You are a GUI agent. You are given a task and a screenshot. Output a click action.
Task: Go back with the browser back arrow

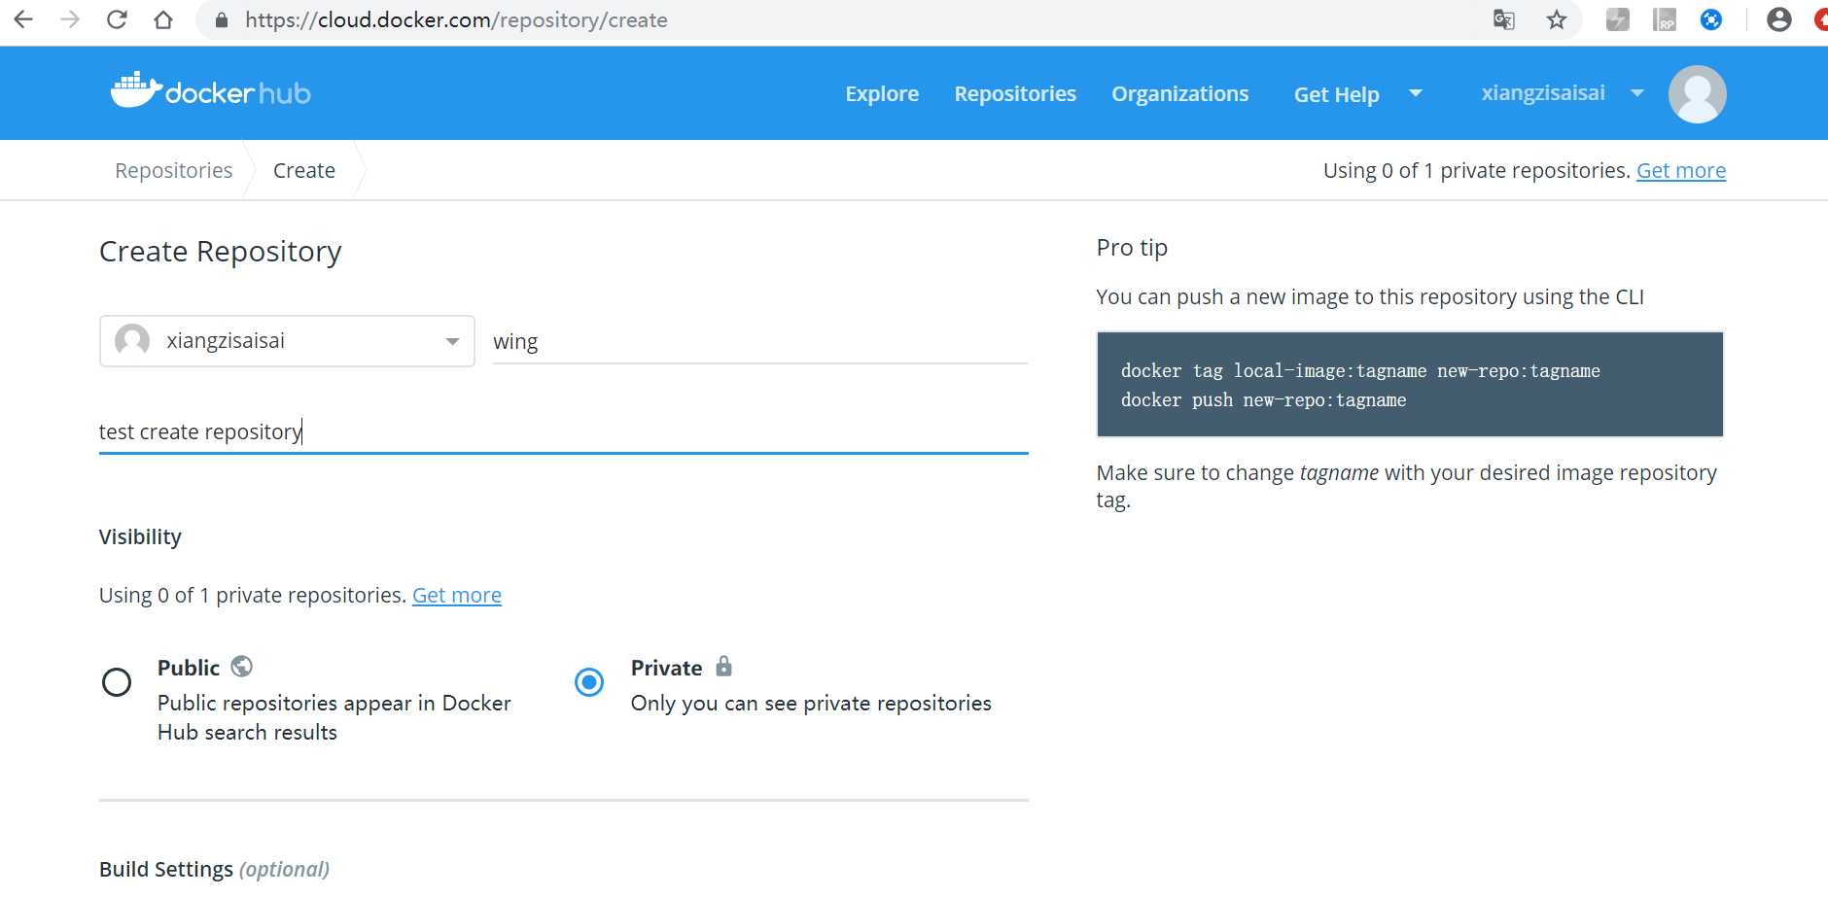coord(23,19)
